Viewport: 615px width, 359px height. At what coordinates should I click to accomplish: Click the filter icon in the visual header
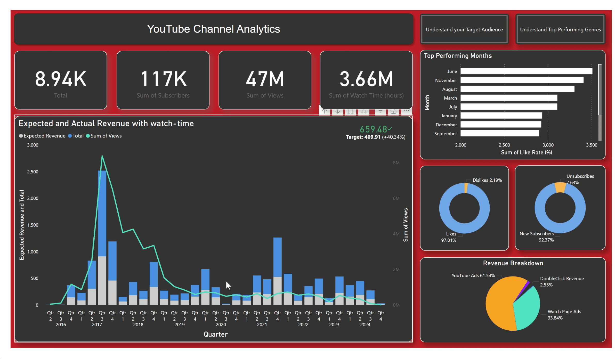point(380,112)
